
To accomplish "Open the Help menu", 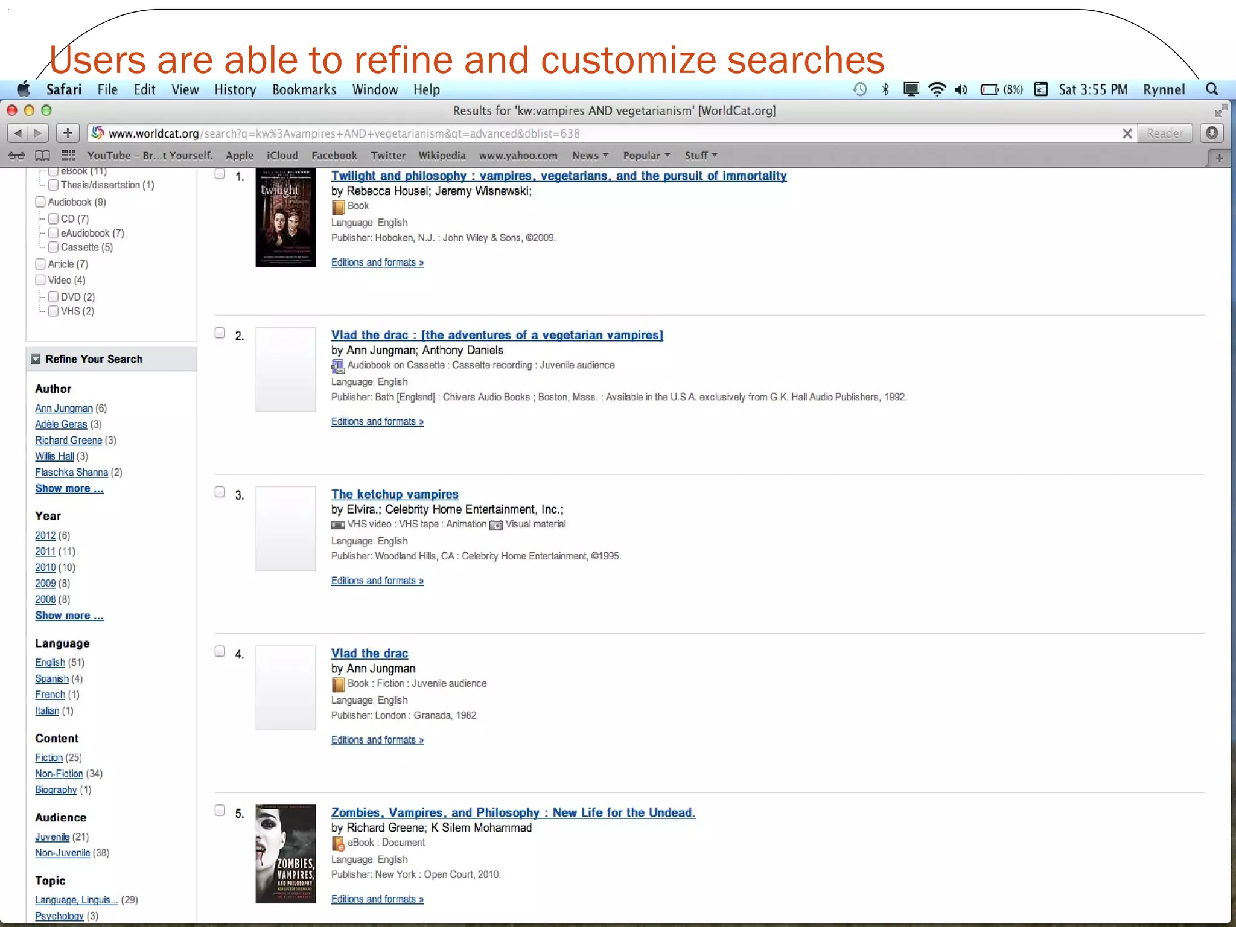I will 427,89.
